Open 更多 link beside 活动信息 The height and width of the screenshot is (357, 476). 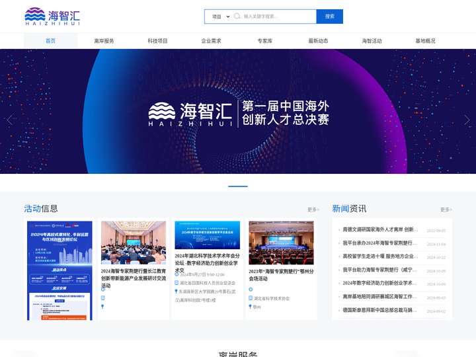313,210
